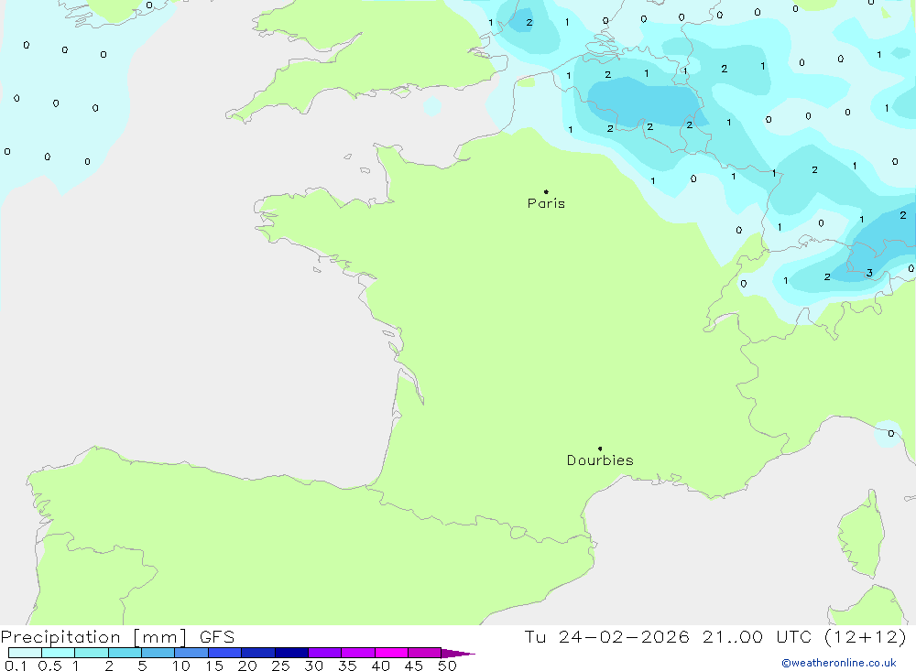The image size is (916, 671).
Task: Pick the 10–15 mm legend swatch
Action: 191,653
